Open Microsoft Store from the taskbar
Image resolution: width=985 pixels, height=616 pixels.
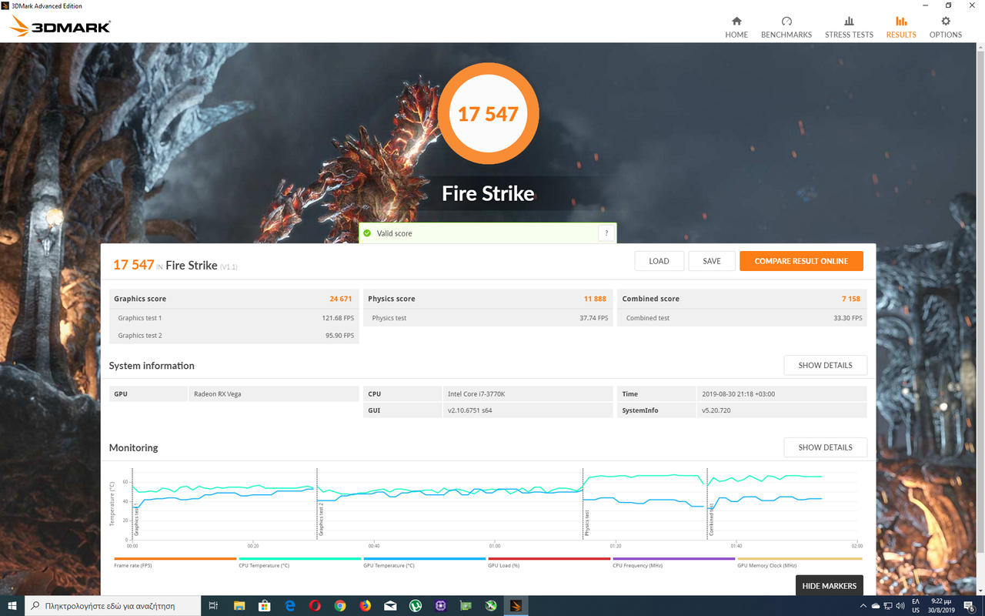[264, 606]
